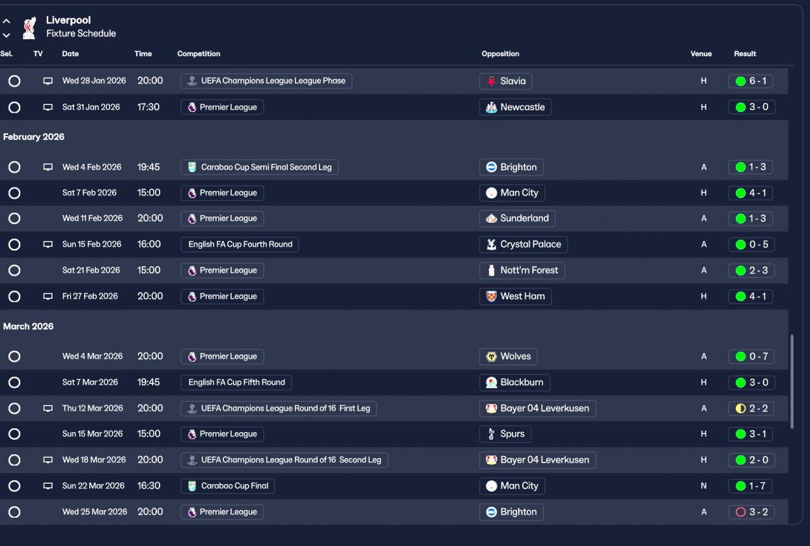Click the yellow draw indicator 2 - 2
The height and width of the screenshot is (546, 810).
tap(740, 408)
